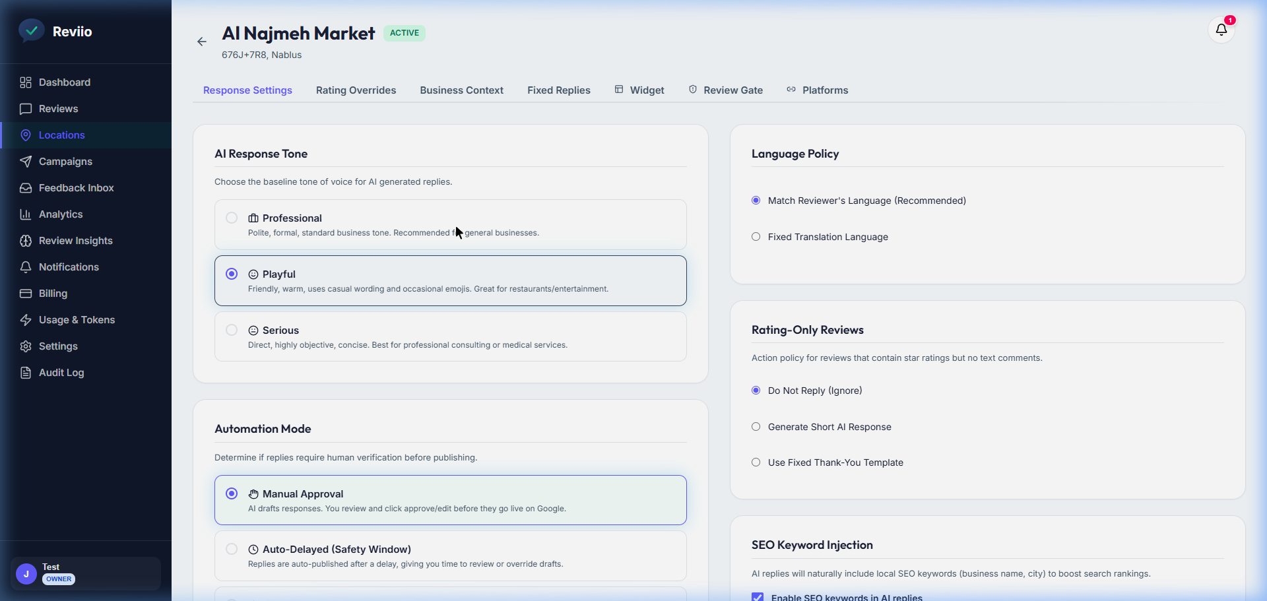Switch to Rating Overrides tab
1267x601 pixels.
click(356, 90)
